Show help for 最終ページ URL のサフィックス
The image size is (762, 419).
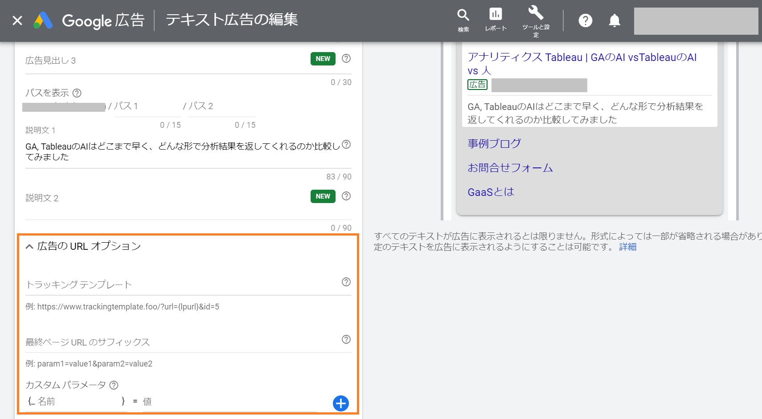346,339
